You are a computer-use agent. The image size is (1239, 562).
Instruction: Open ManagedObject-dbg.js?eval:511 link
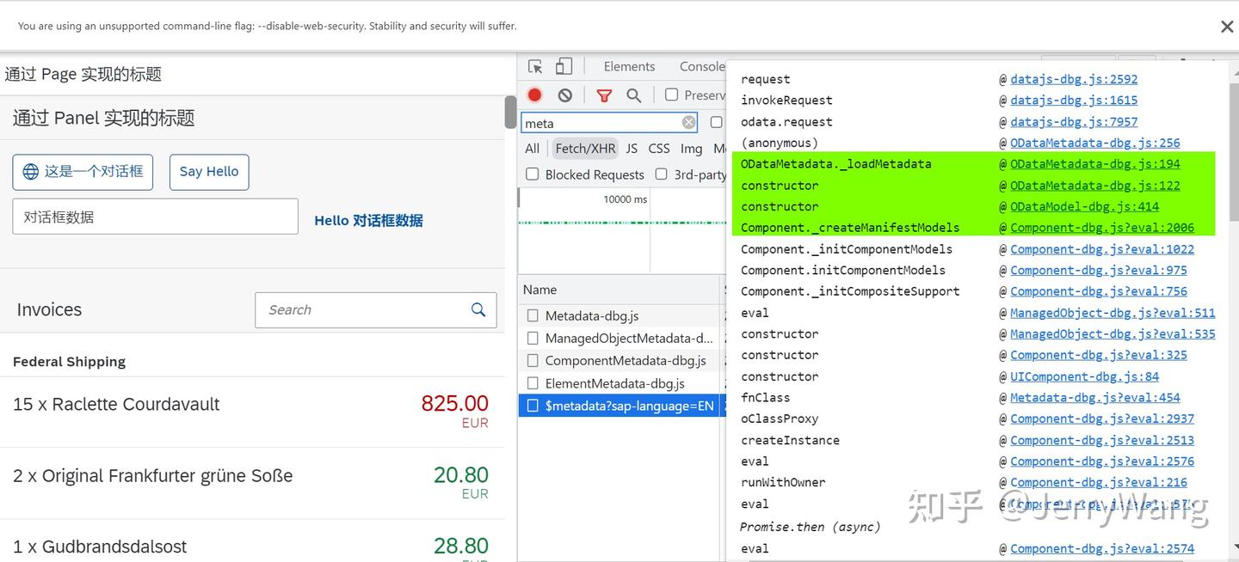coord(1113,313)
